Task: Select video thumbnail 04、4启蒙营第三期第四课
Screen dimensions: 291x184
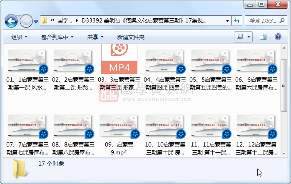Action: tap(165, 61)
